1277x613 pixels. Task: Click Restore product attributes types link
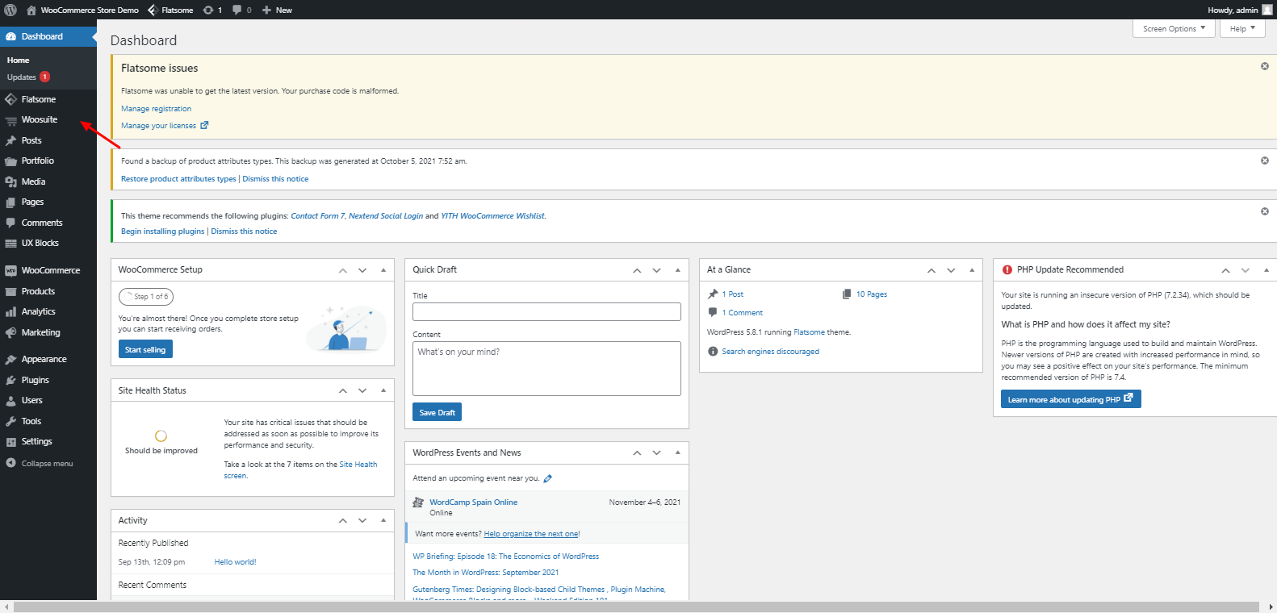pyautogui.click(x=178, y=179)
